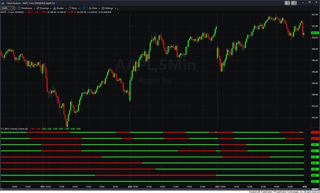The width and height of the screenshot is (320, 193).
Task: Expand the Timeframe dropdown arrow
Action: pyautogui.click(x=34, y=8)
